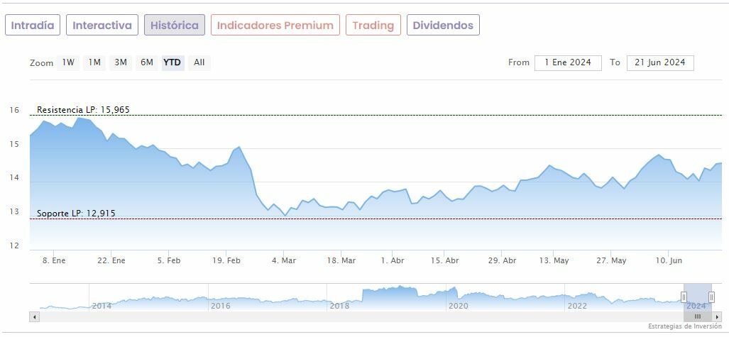Click the From date field
This screenshot has height=337, width=729.
tap(568, 62)
